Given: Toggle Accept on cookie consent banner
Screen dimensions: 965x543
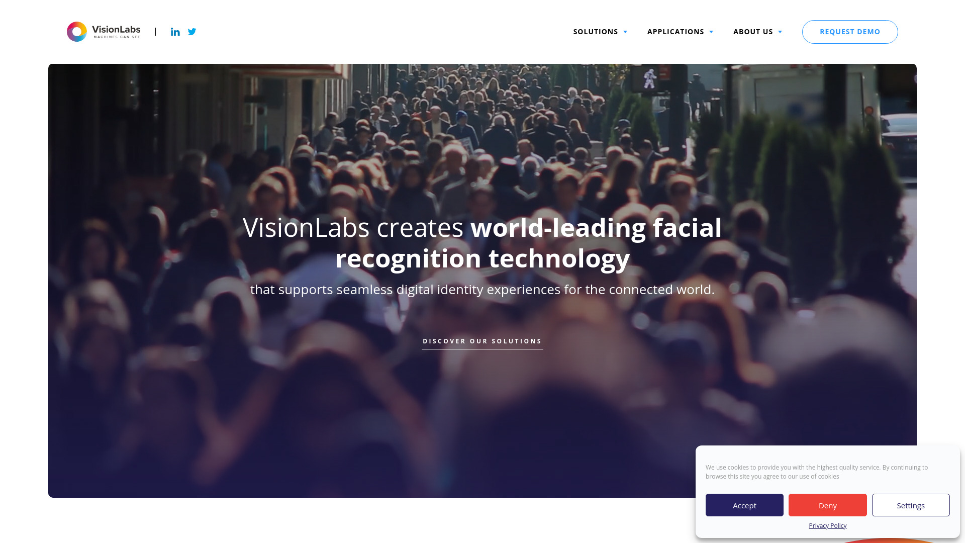Looking at the screenshot, I should [744, 505].
